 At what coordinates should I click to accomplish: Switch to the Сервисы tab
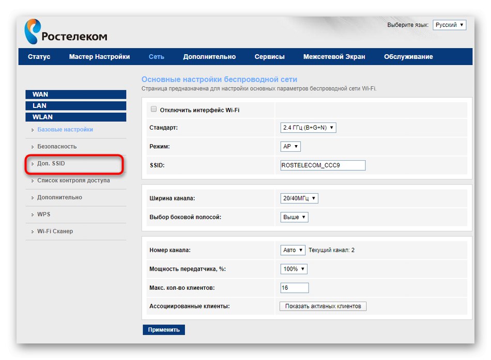(270, 57)
